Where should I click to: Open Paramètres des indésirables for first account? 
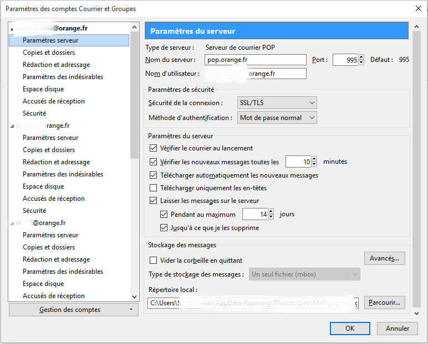coord(63,77)
